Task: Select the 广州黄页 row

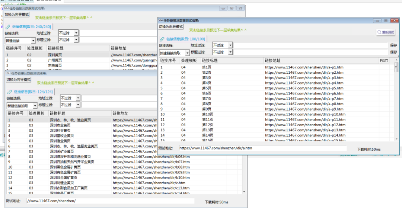Action: coord(81,60)
